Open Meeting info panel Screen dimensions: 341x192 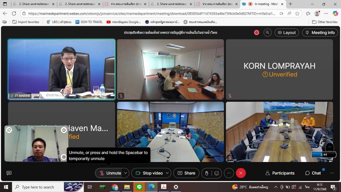(320, 32)
